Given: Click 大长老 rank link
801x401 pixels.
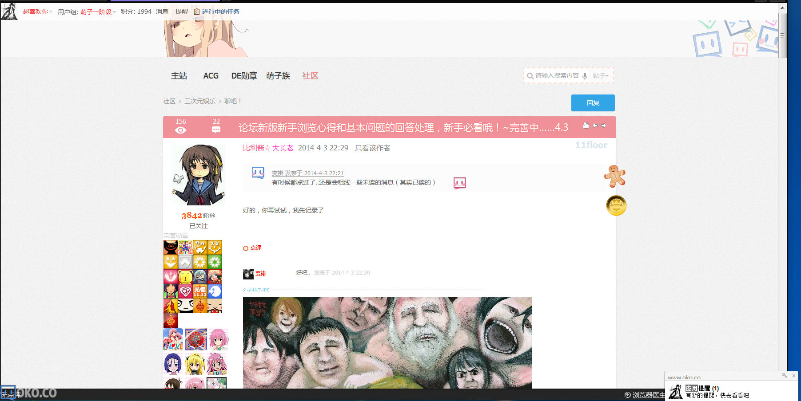Looking at the screenshot, I should (x=283, y=148).
